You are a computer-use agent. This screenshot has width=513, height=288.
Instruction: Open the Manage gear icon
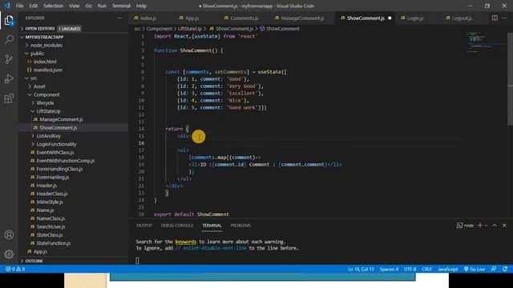pyautogui.click(x=9, y=254)
